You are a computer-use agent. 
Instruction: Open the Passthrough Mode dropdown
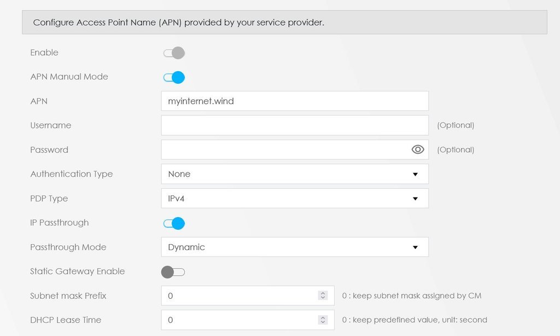coord(294,247)
